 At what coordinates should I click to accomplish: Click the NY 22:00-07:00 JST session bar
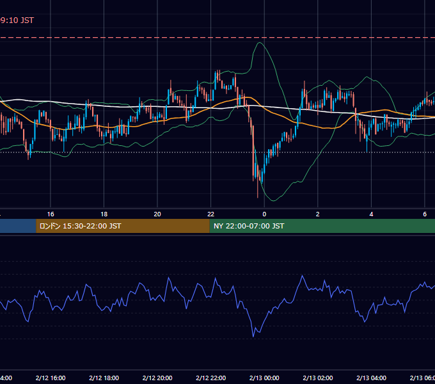[322, 226]
